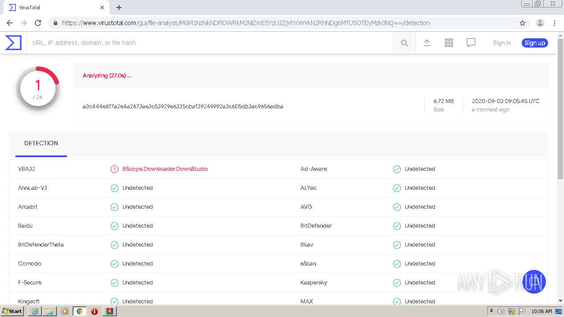Viewport: 564px width, 317px height.
Task: Open a new browser tab
Action: (x=119, y=7)
